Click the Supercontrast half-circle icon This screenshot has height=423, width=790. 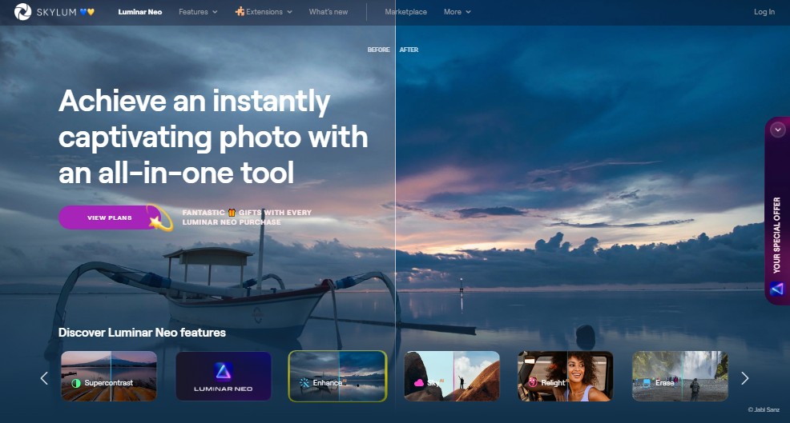[x=76, y=383]
